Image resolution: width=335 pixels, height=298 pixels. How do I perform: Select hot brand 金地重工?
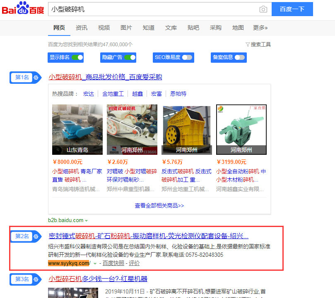(x=113, y=94)
